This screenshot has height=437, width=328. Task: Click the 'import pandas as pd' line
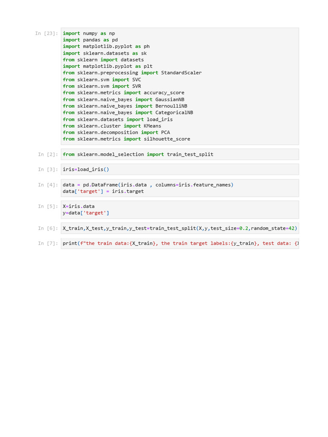point(90,40)
